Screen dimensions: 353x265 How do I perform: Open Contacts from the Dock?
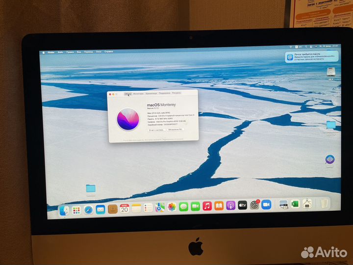coord(113,209)
